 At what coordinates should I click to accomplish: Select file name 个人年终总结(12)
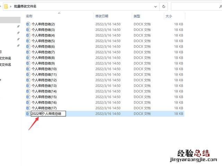[x=44, y=80]
